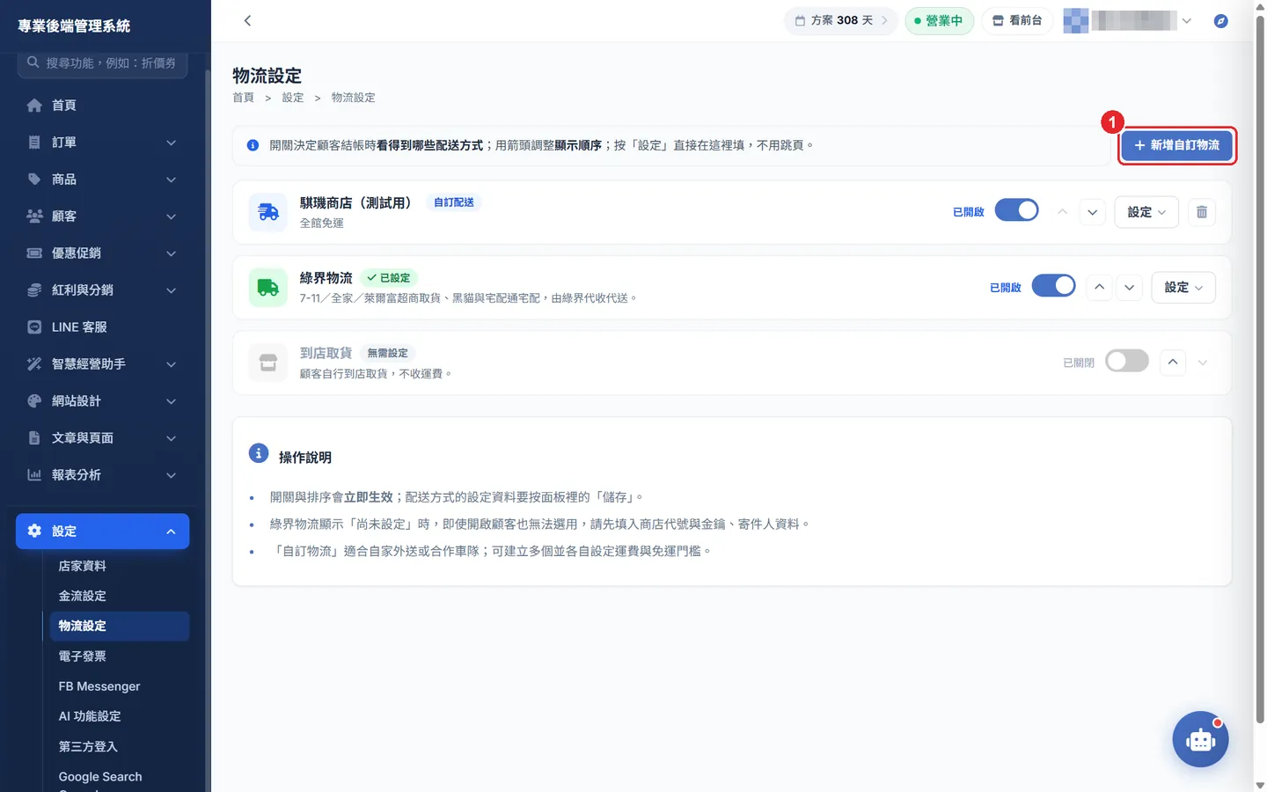1267x792 pixels.
Task: Click 新增自訂物流 button
Action: pyautogui.click(x=1177, y=145)
